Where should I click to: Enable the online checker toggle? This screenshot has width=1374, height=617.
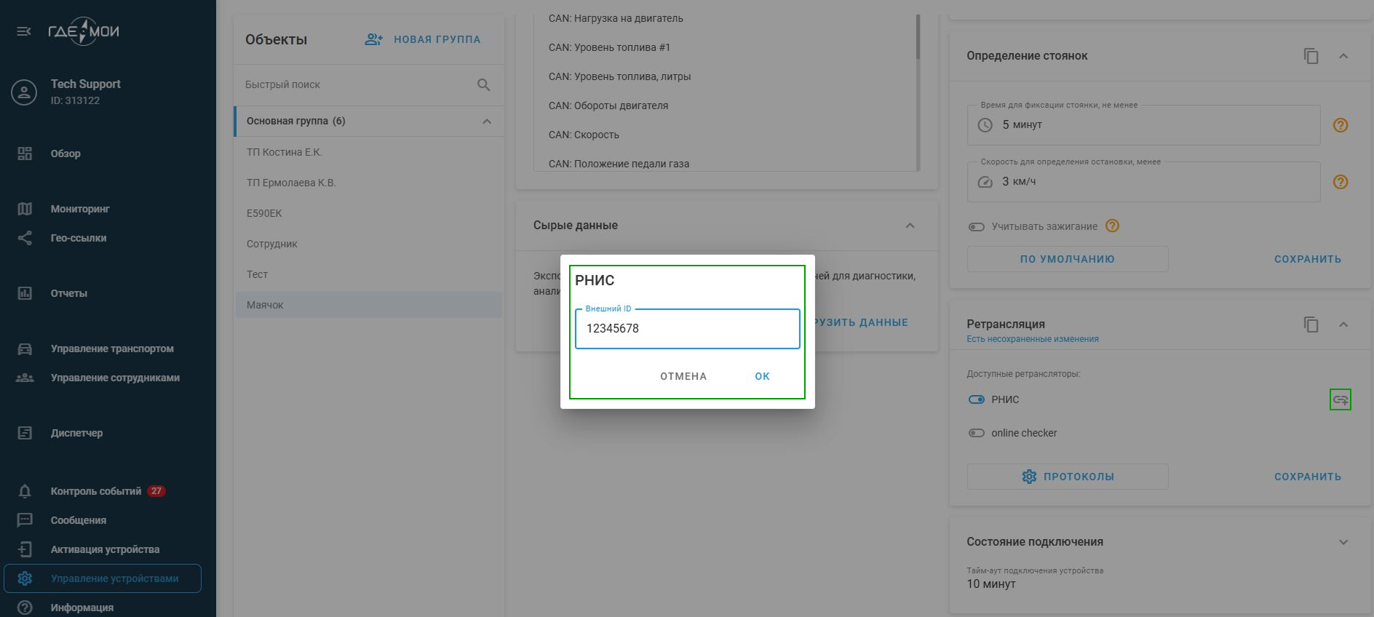click(976, 433)
